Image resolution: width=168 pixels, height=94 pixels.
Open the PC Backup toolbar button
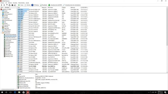[35, 5]
